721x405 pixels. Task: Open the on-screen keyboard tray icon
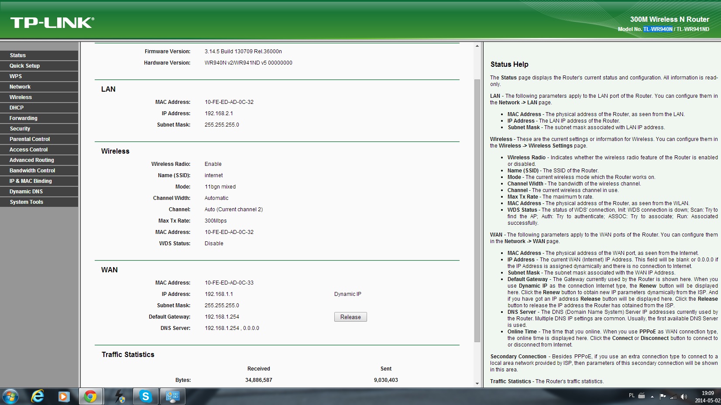click(x=642, y=396)
